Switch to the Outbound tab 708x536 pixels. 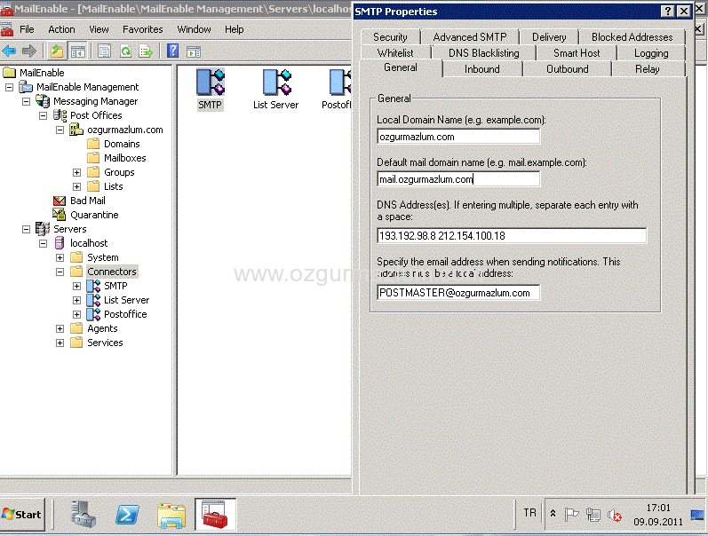[567, 69]
